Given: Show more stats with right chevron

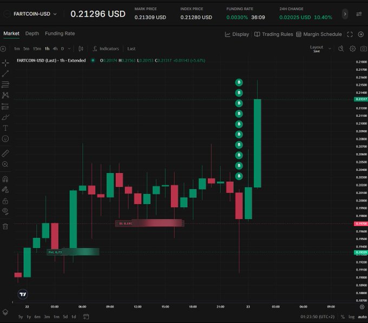Looking at the screenshot, I should pos(345,14).
